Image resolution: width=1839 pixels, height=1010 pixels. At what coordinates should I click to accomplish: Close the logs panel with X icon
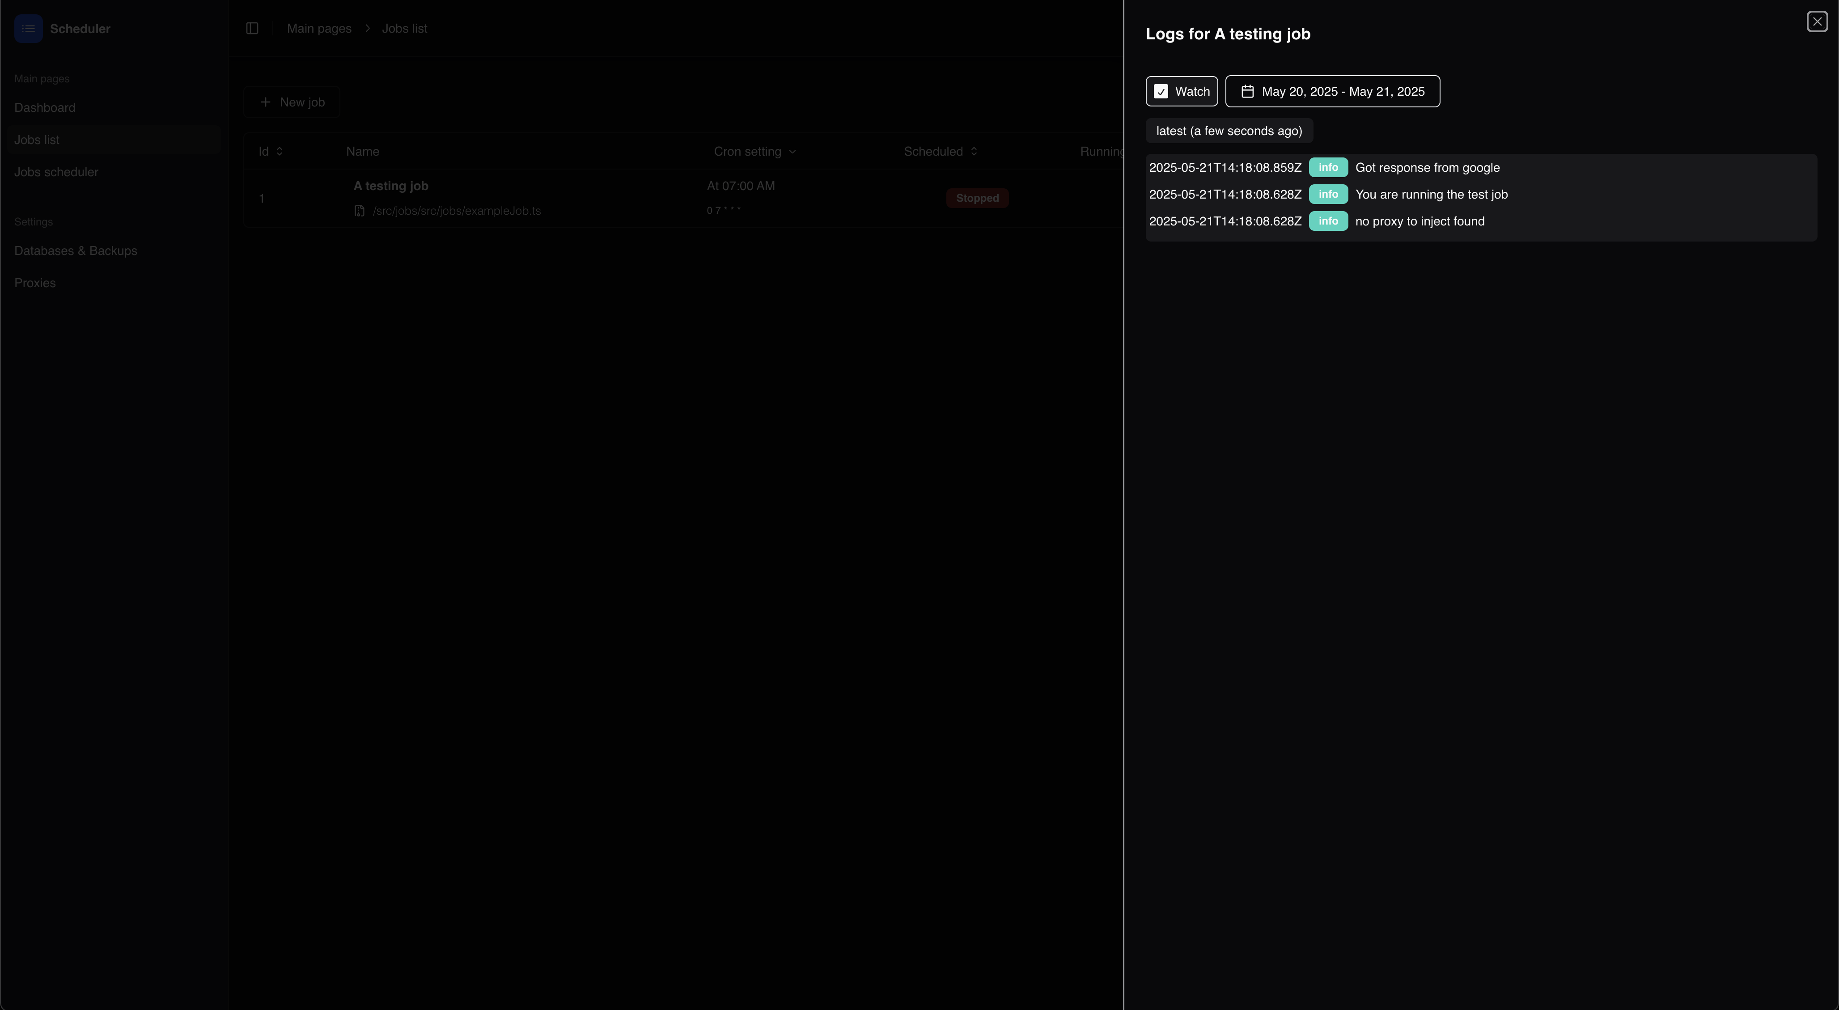[x=1817, y=21]
